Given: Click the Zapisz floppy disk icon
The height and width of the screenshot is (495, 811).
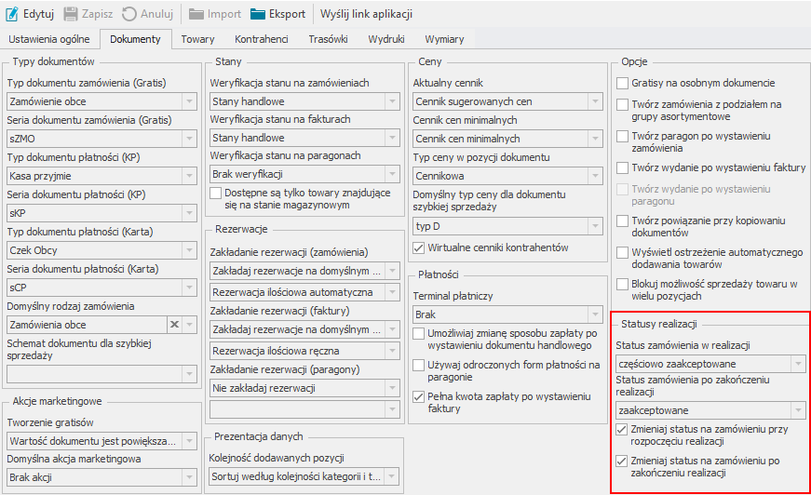Looking at the screenshot, I should coord(71,14).
